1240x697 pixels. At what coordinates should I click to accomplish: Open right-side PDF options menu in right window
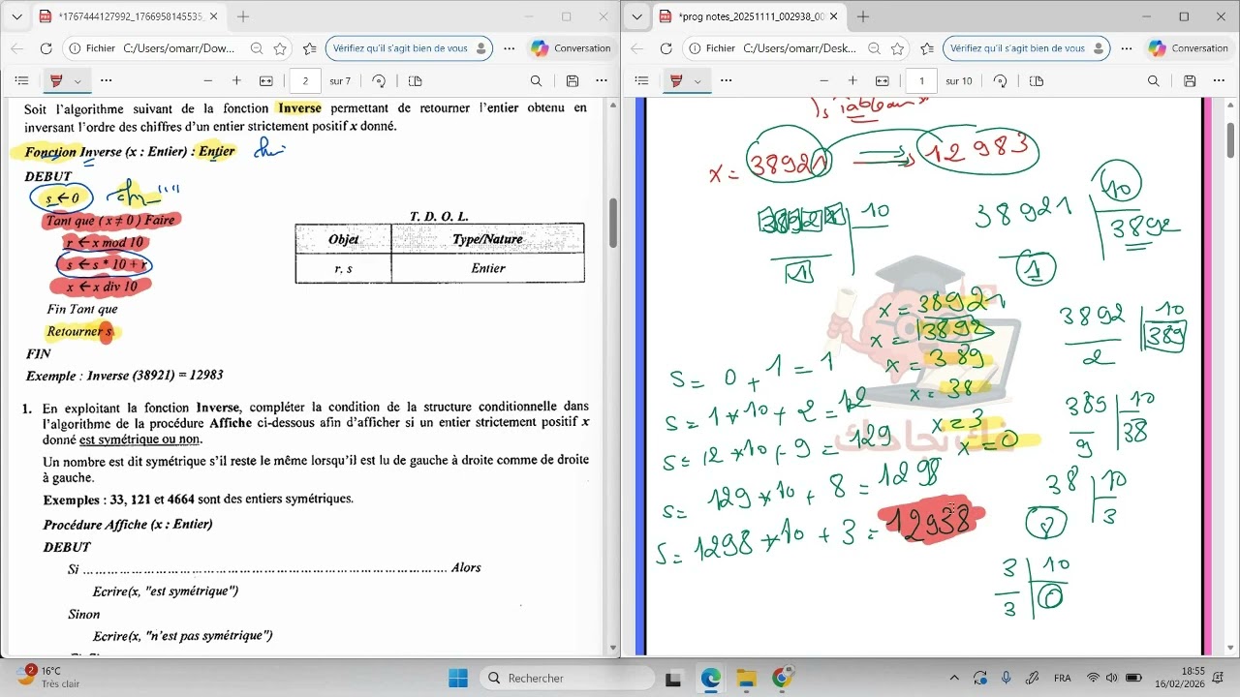click(x=1220, y=81)
